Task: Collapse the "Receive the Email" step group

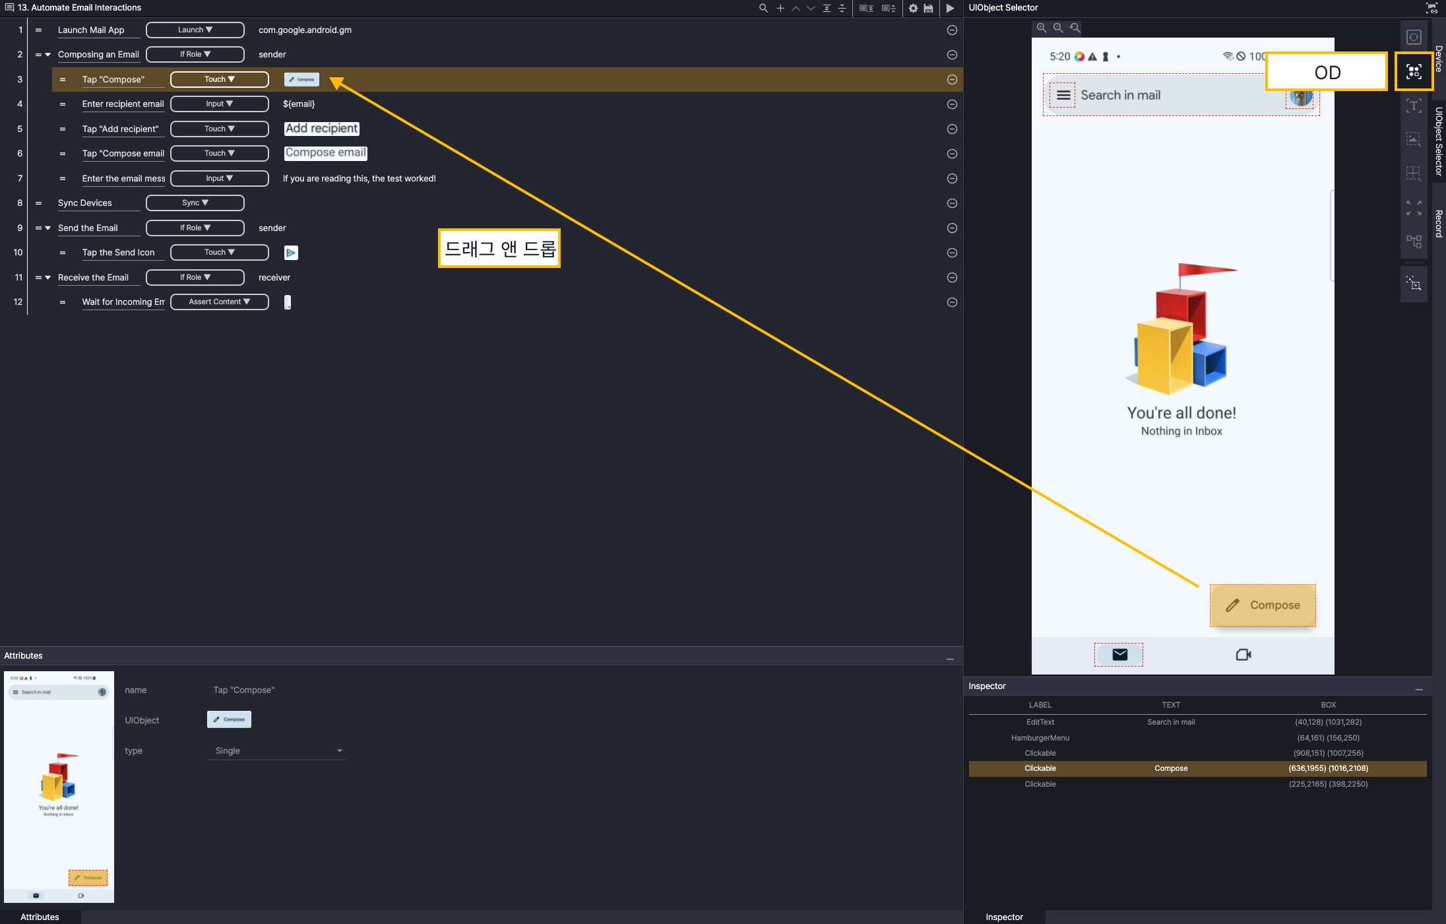Action: coord(47,278)
